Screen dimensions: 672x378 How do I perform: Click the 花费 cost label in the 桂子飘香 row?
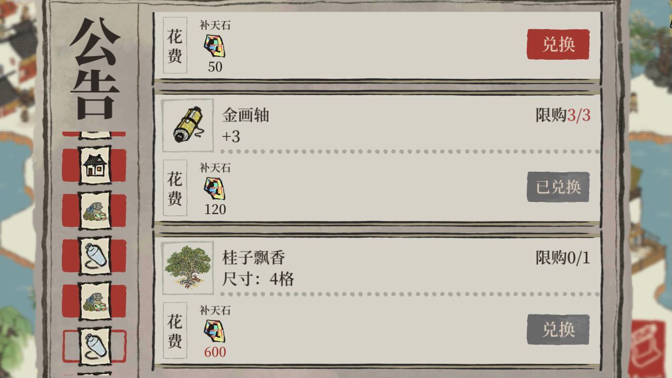pyautogui.click(x=175, y=330)
